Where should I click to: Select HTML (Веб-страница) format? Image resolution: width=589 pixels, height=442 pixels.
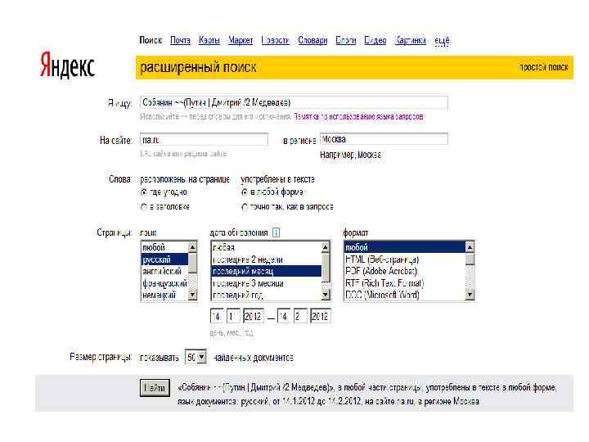coord(405,259)
